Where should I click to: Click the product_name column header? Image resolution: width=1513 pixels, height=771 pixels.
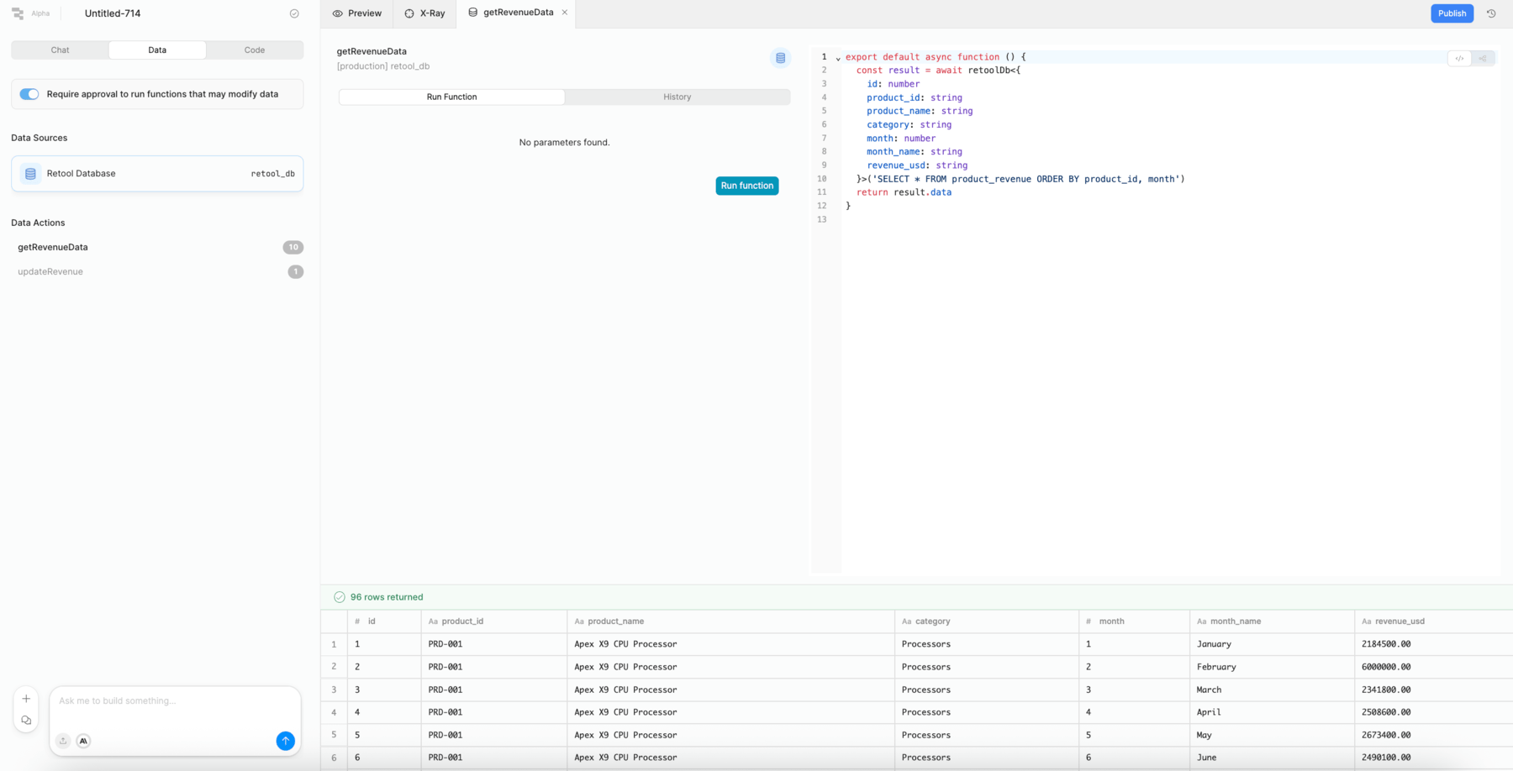(x=730, y=622)
